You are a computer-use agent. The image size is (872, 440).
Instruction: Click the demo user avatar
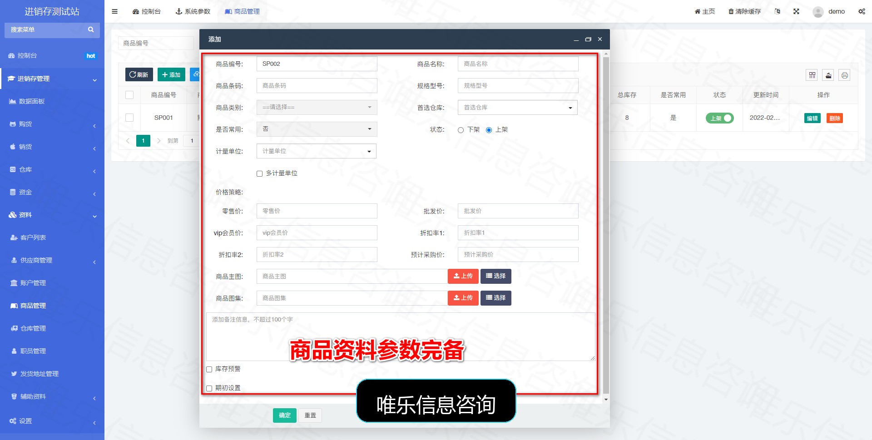point(818,12)
